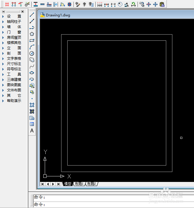194x208 pixels.
Task: Select the Ellipse tool
Action: [32, 73]
